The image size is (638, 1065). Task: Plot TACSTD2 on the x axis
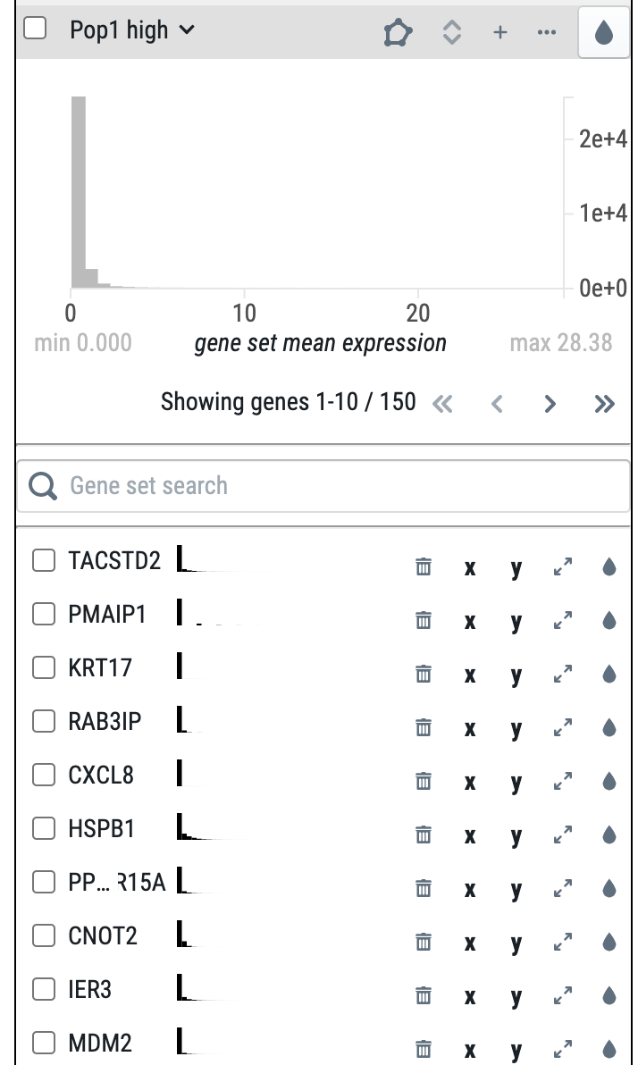[469, 566]
